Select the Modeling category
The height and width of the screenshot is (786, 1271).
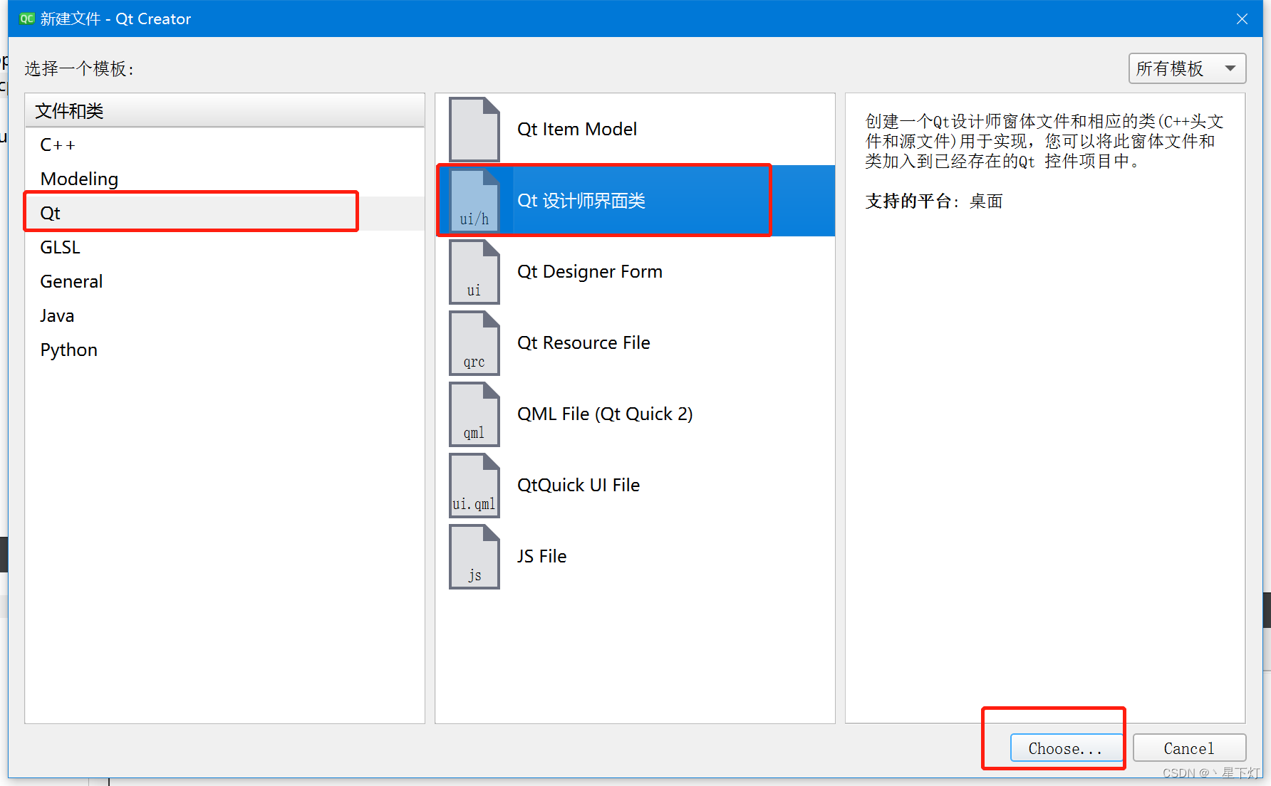224,179
